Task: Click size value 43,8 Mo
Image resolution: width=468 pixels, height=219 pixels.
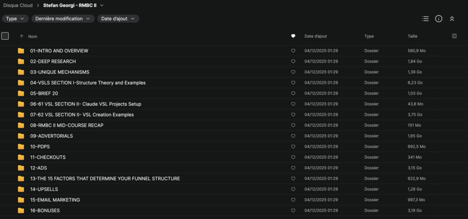Action: coord(415,104)
